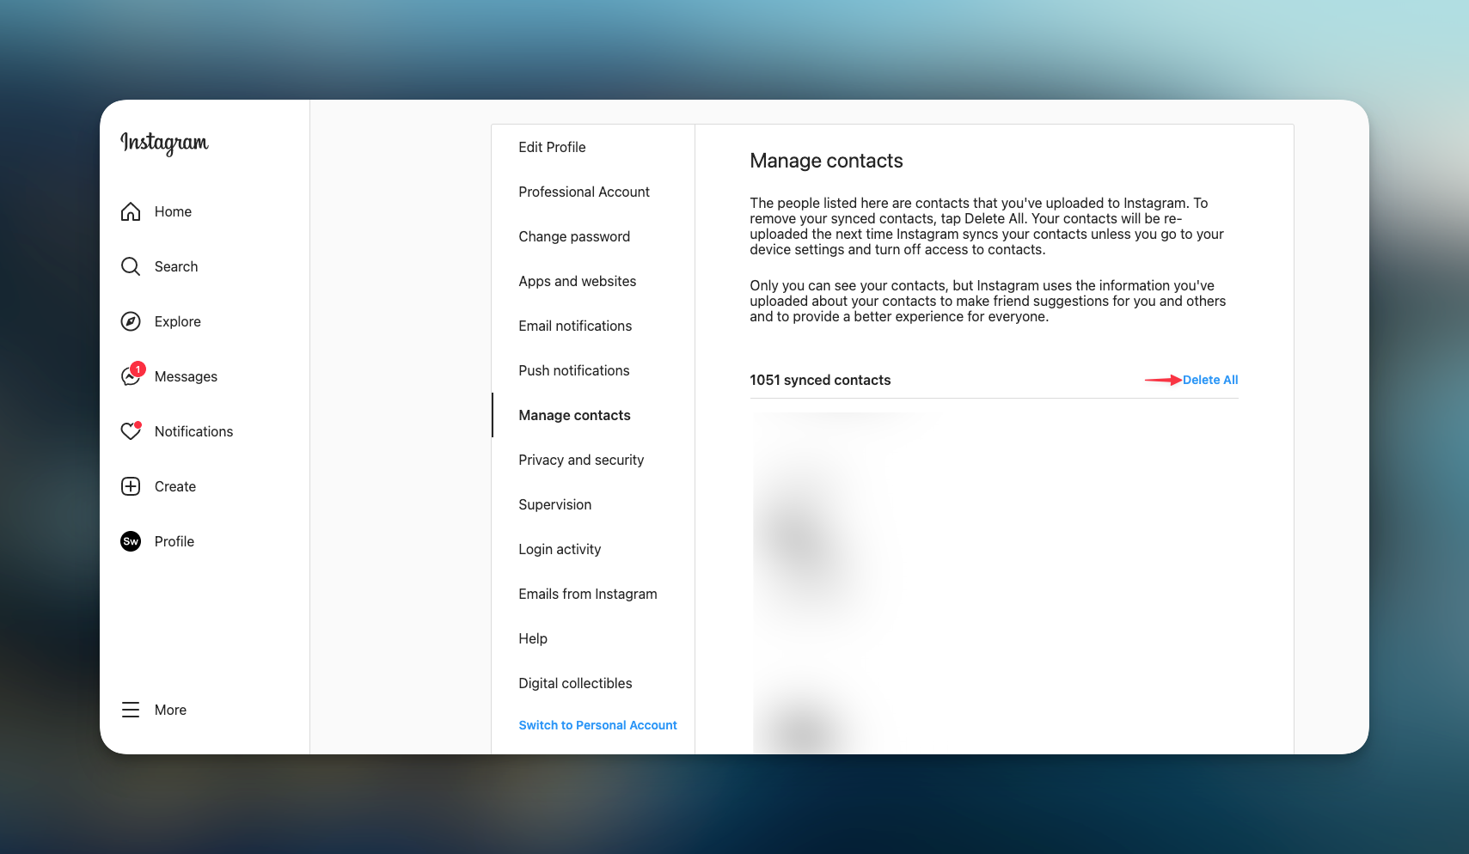Open Privacy and security settings
The width and height of the screenshot is (1469, 854).
point(581,460)
